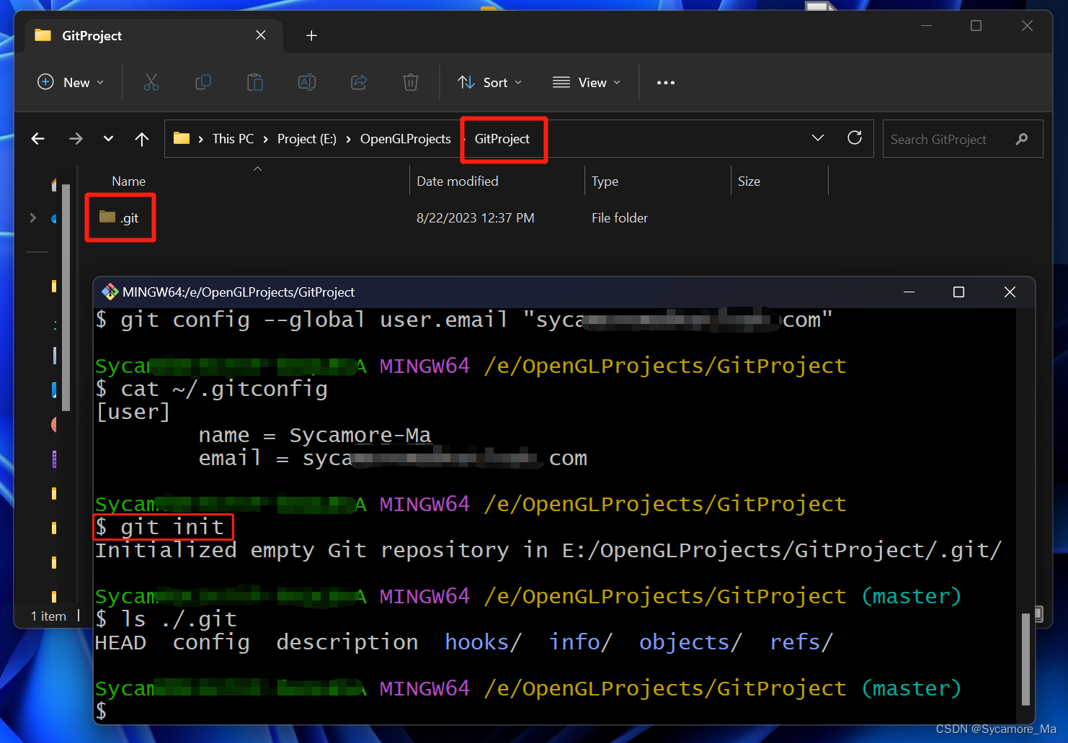Click the Rename icon in toolbar
1068x743 pixels.
(307, 82)
